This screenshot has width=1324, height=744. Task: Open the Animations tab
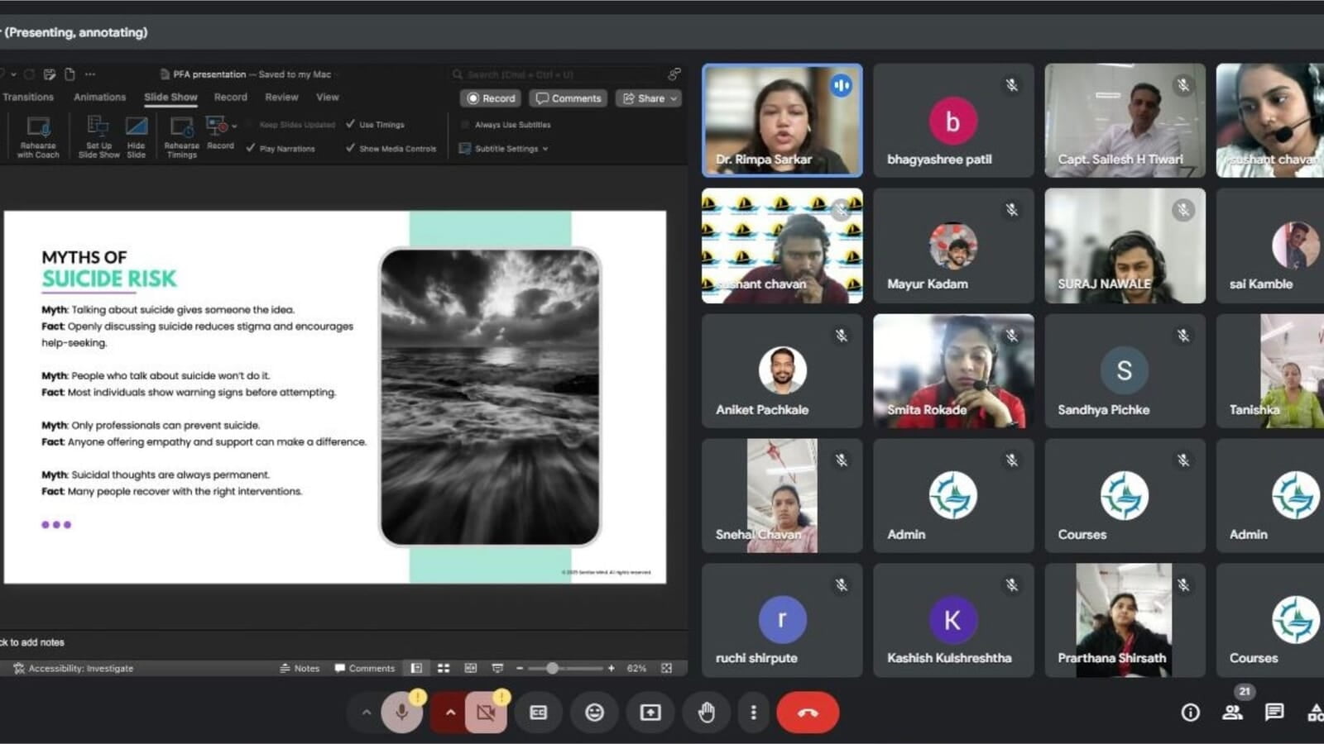tap(99, 97)
